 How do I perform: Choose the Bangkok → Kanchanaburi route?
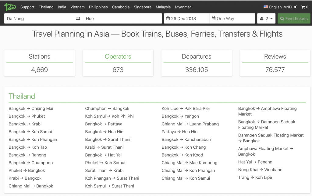click(186, 139)
